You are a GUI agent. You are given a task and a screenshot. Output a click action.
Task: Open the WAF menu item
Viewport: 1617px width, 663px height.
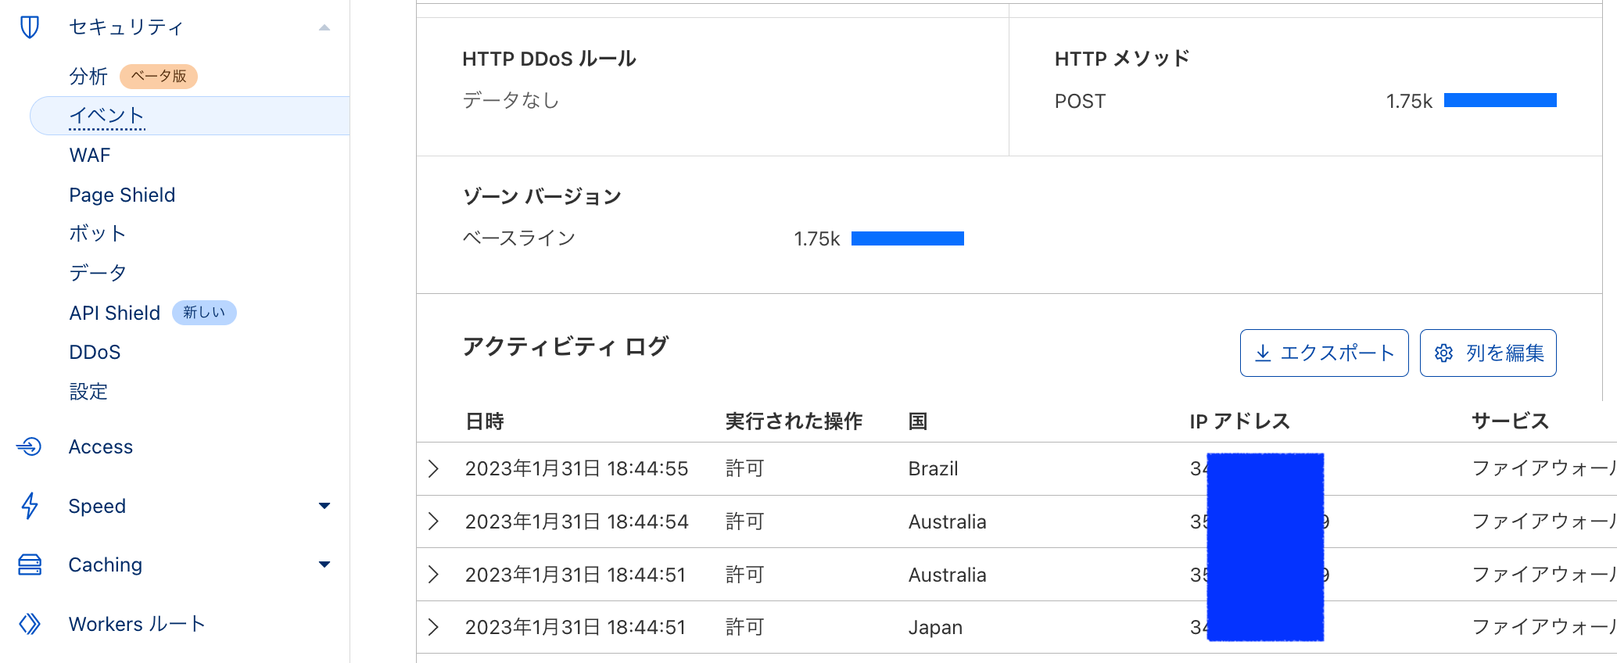pyautogui.click(x=90, y=156)
